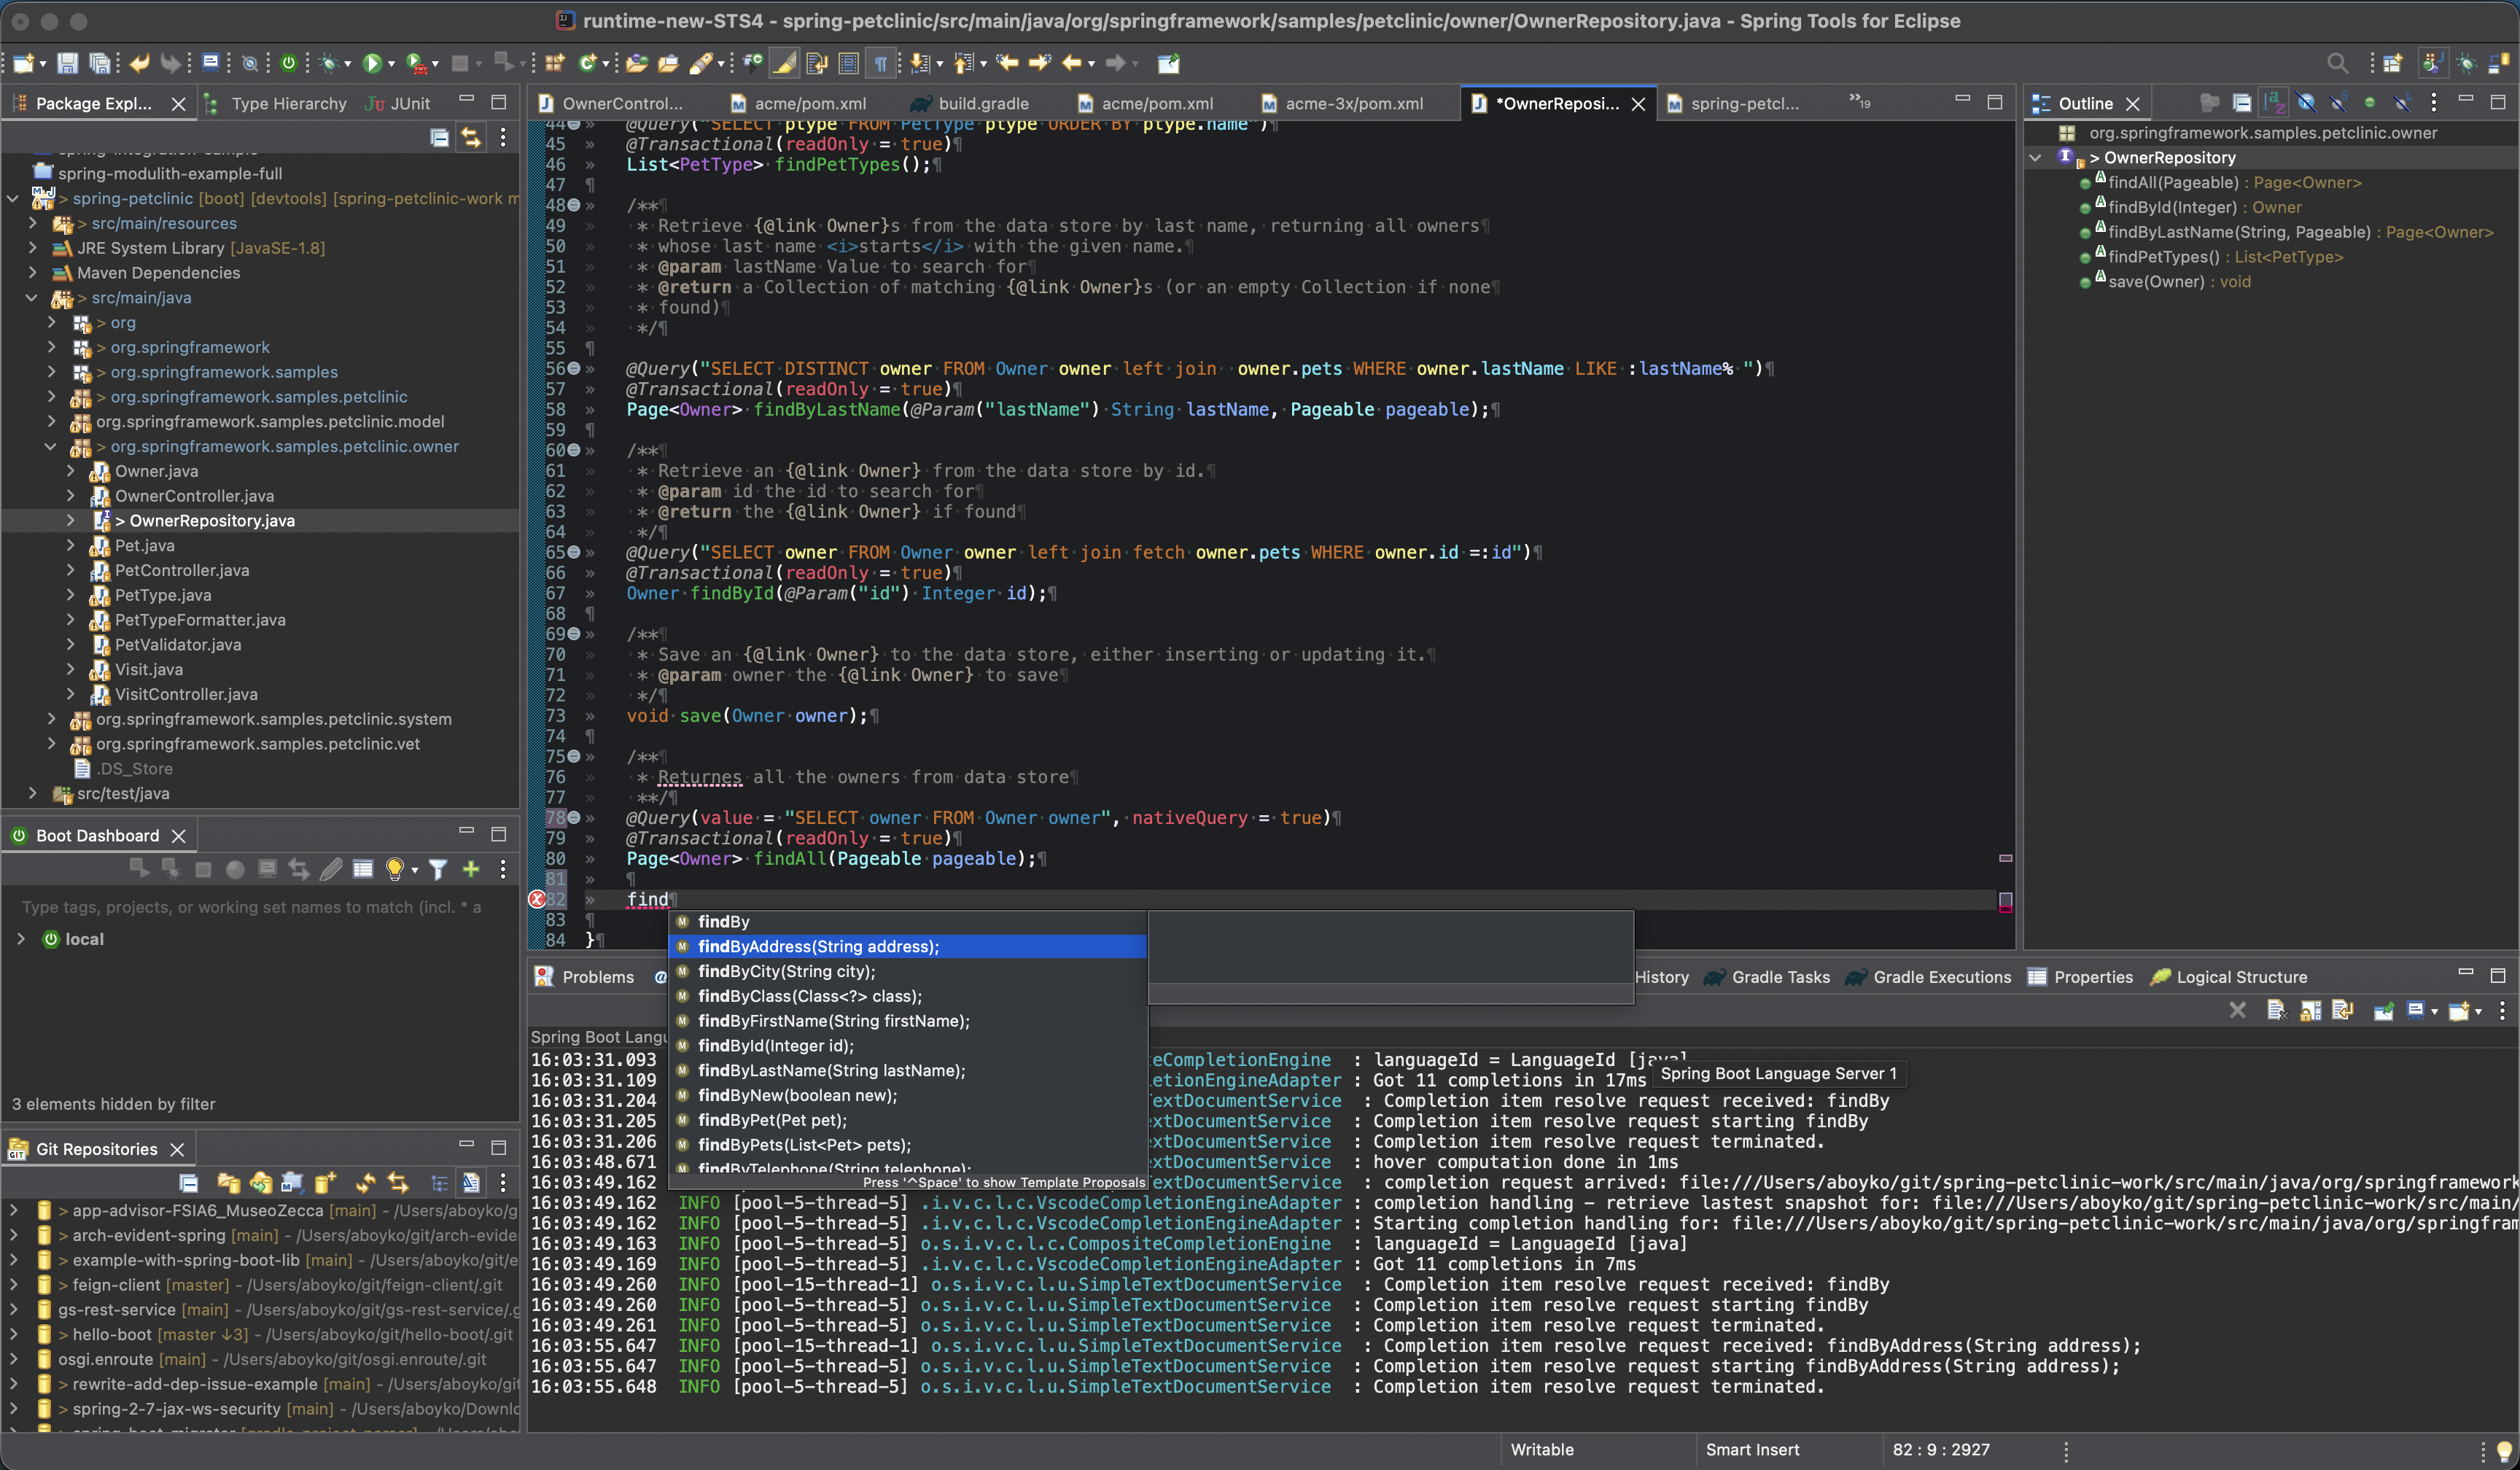The width and height of the screenshot is (2520, 1470).
Task: Click the error marker on line 82
Action: [536, 899]
